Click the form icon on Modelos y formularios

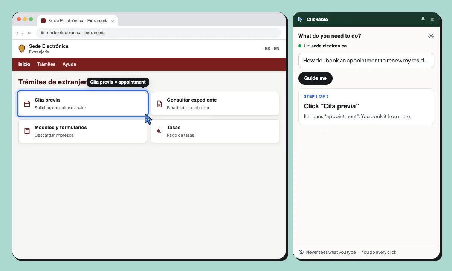coord(27,131)
